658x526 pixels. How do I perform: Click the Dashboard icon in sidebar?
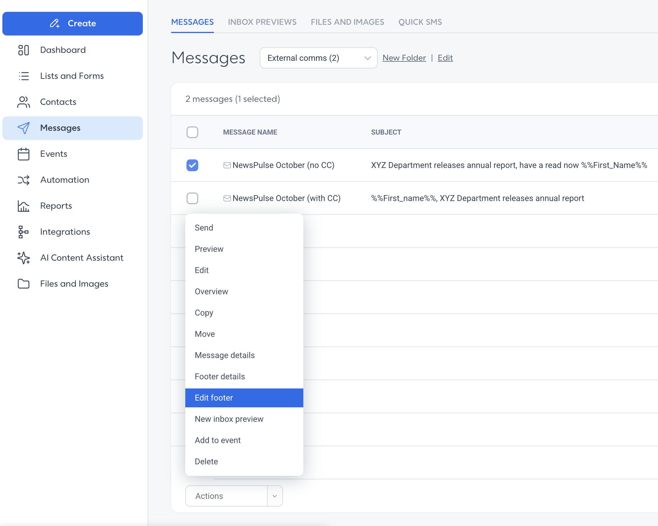(24, 50)
